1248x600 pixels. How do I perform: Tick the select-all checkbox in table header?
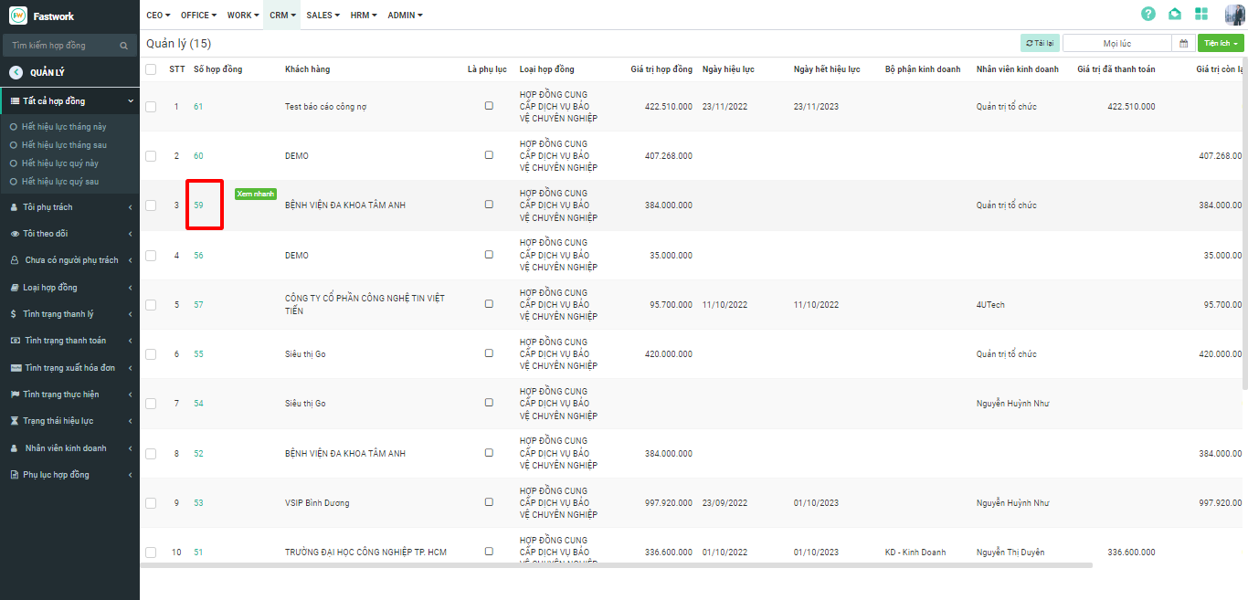(x=151, y=69)
